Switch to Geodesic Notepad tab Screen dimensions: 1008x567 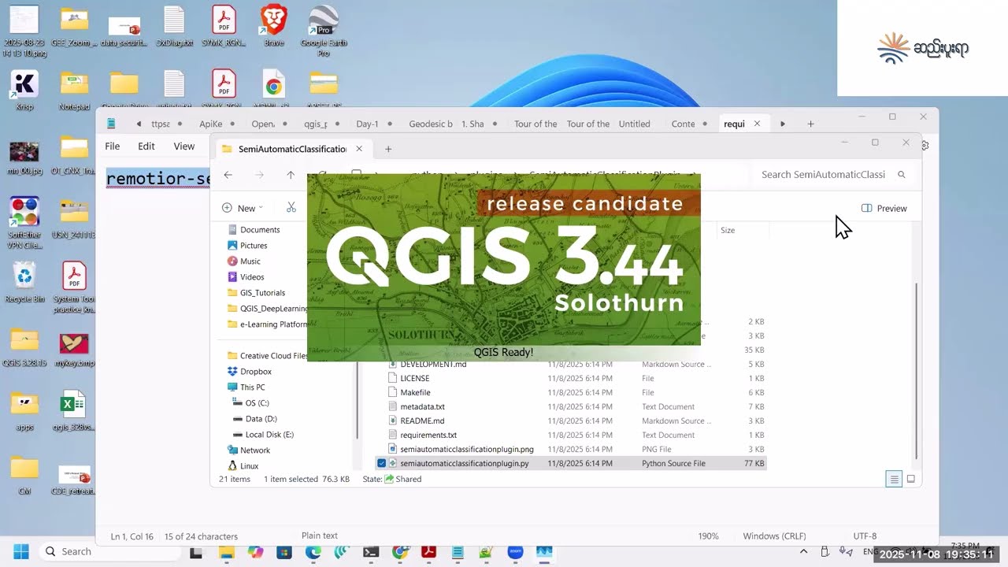point(431,124)
